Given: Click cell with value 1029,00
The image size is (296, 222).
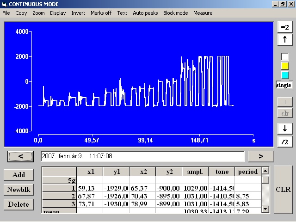Looking at the screenshot, I should coord(195,188).
